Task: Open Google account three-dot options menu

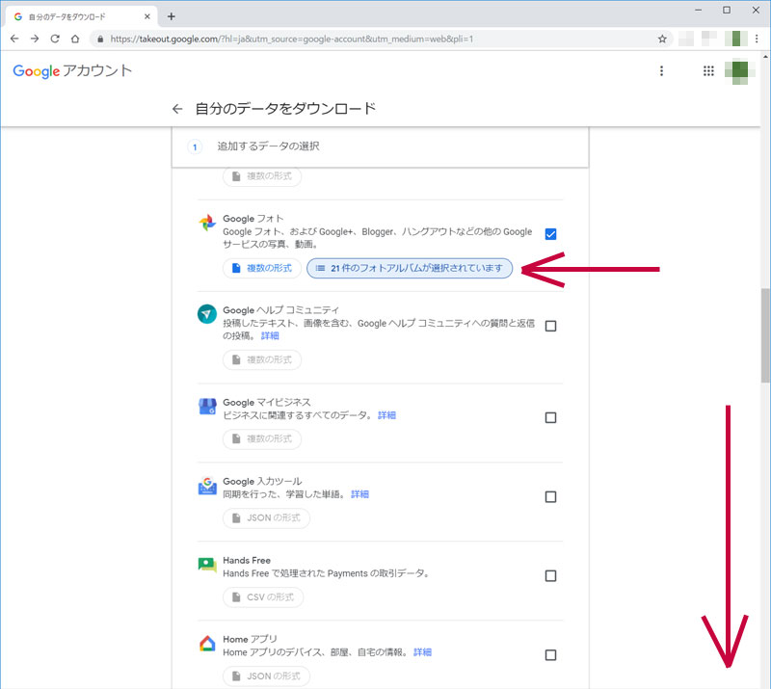Action: tap(661, 71)
